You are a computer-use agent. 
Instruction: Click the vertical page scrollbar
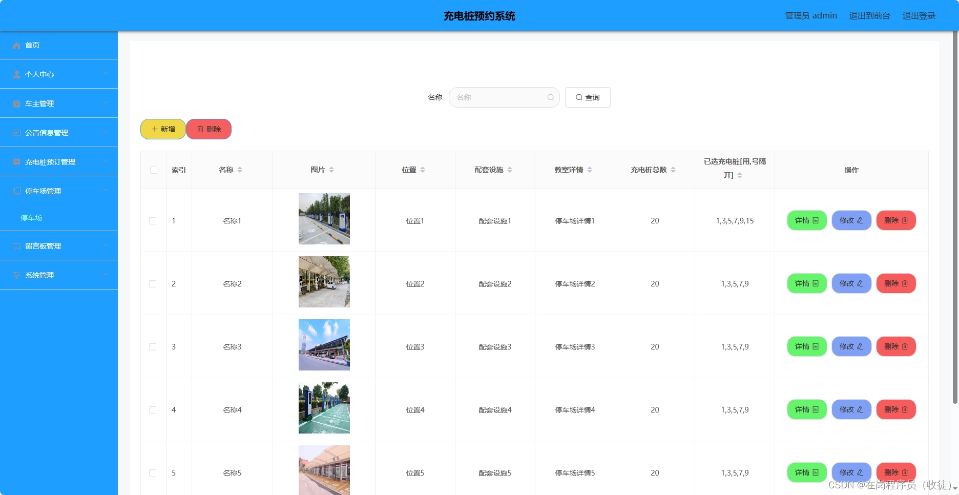coord(955,218)
